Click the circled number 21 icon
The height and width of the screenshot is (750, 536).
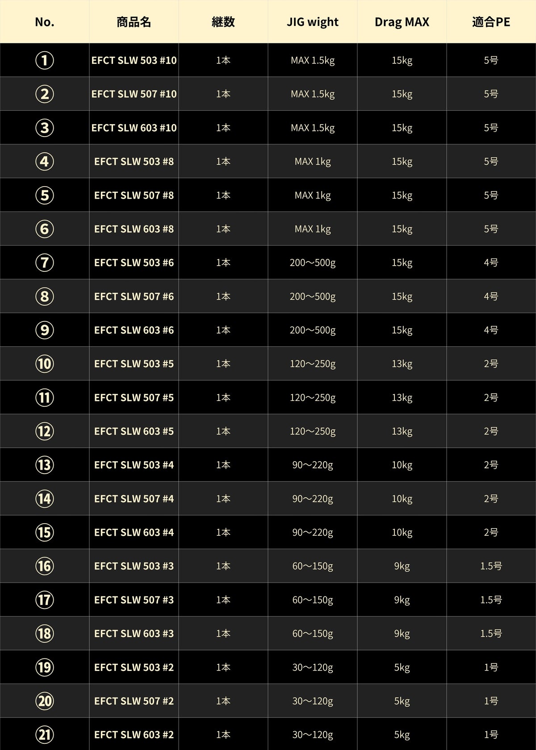pyautogui.click(x=45, y=734)
